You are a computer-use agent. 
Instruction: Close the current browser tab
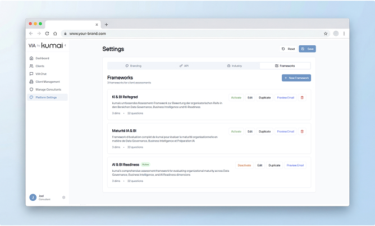point(97,25)
